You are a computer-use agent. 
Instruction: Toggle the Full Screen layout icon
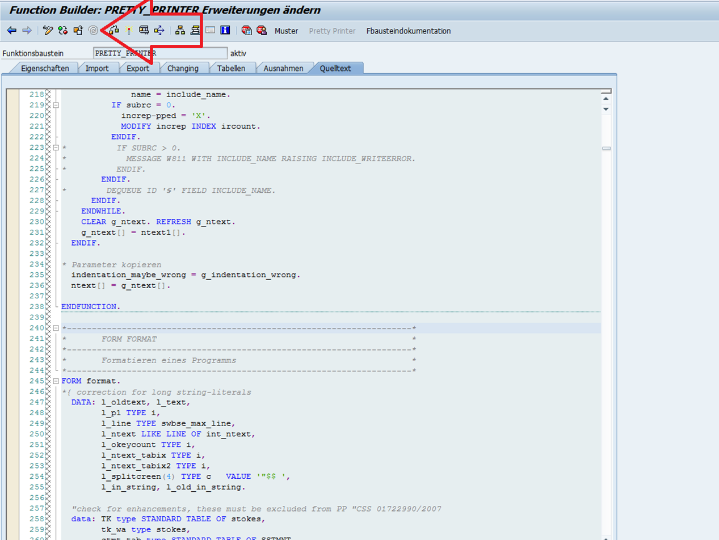coord(210,31)
